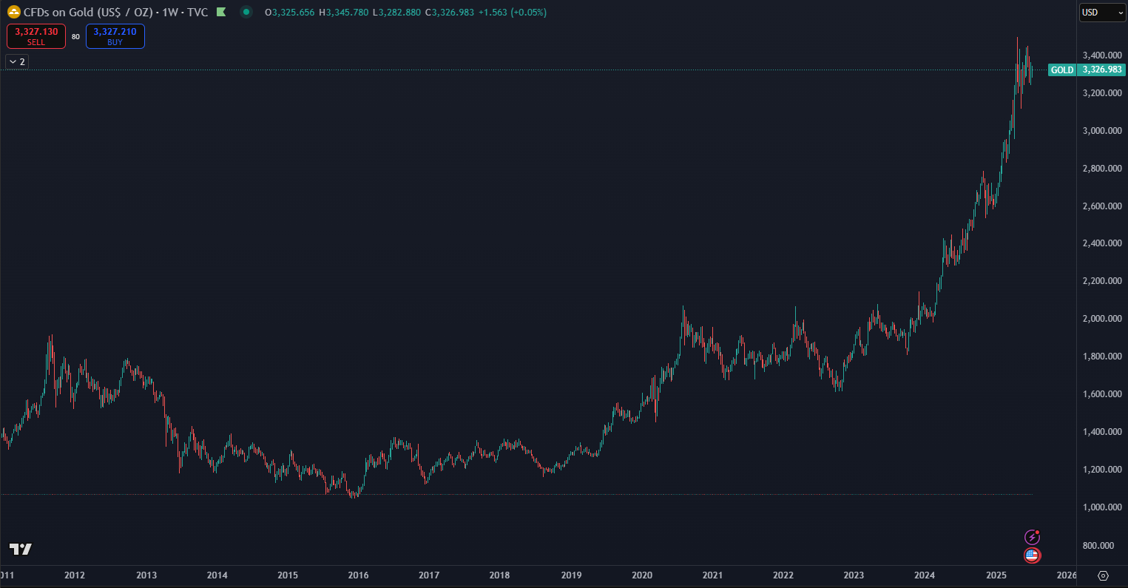Click the high value H3,345.780
The image size is (1128, 588).
343,13
